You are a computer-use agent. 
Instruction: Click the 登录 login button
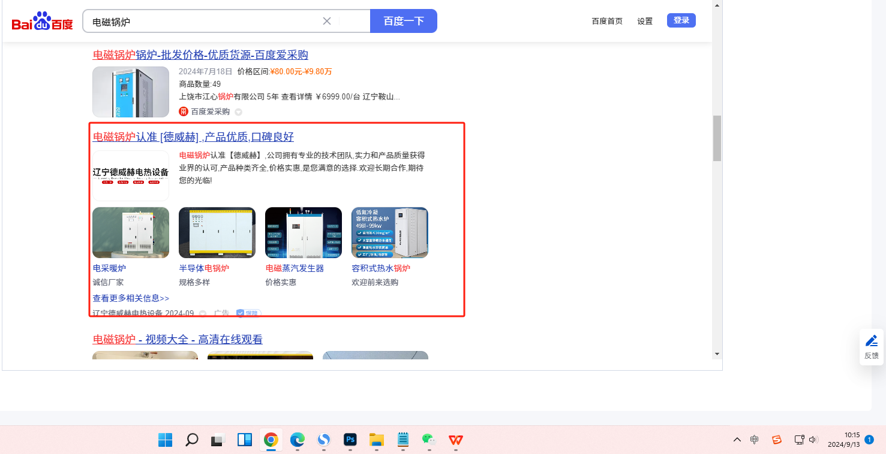pos(681,20)
